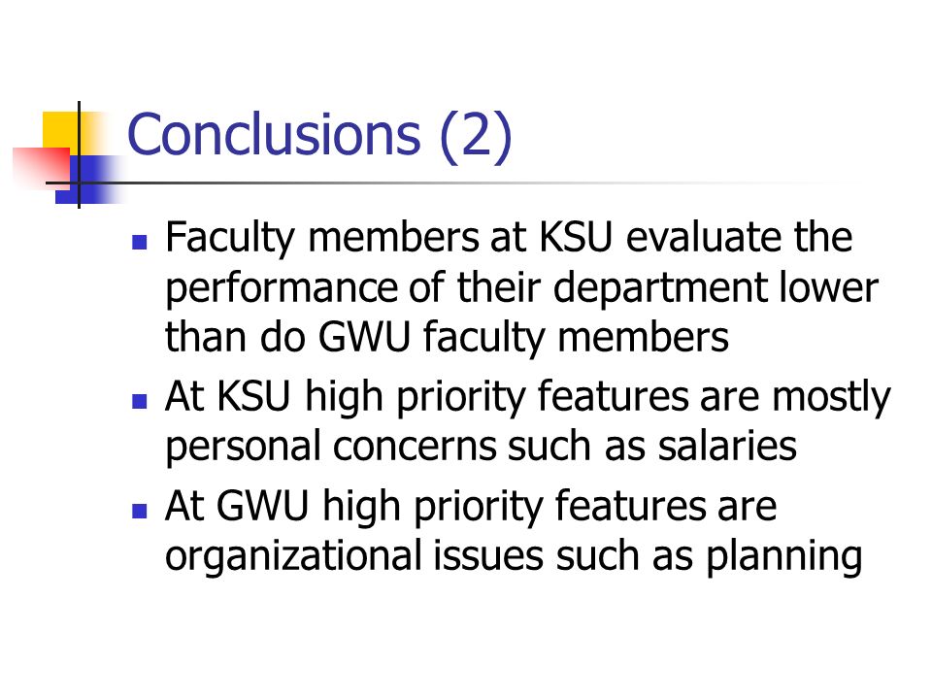
Task: Click the third blue bullet before 'At GWU'
Action: [140, 511]
